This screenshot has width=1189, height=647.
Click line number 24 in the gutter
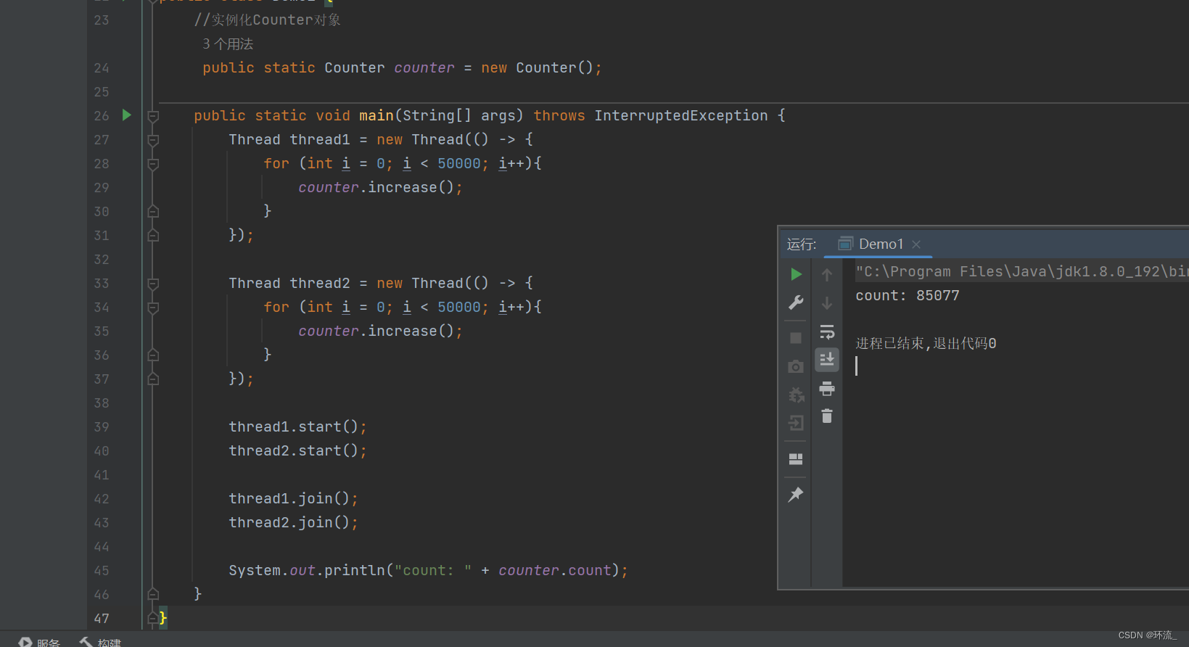pyautogui.click(x=102, y=68)
